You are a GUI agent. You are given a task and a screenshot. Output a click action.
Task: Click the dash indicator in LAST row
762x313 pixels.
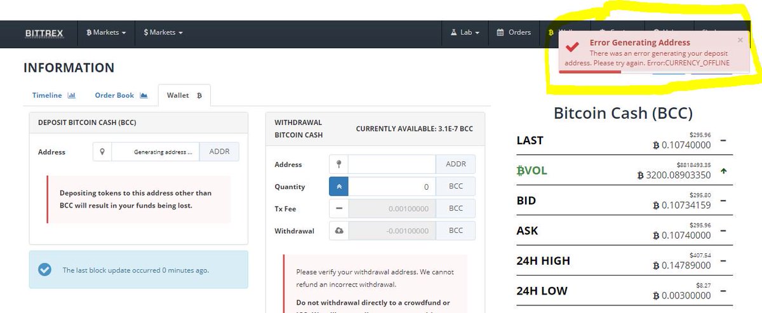(x=725, y=140)
